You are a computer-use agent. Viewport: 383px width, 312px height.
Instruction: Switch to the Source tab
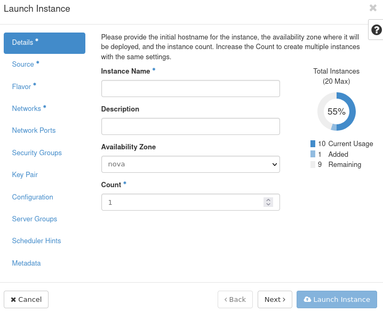[23, 65]
